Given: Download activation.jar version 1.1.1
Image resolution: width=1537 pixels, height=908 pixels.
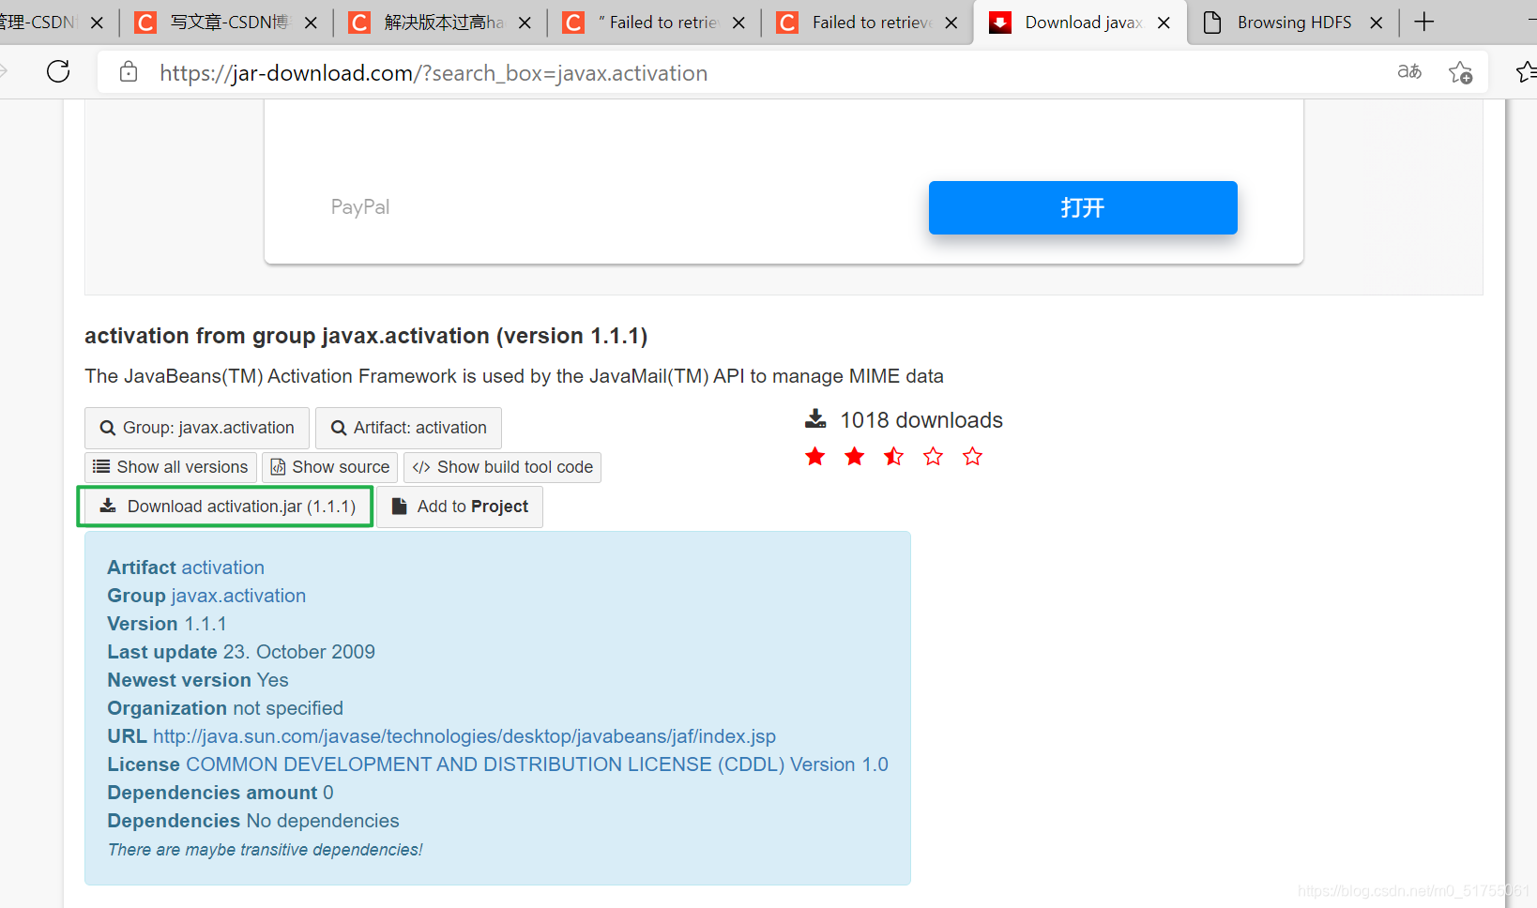Looking at the screenshot, I should pyautogui.click(x=225, y=506).
